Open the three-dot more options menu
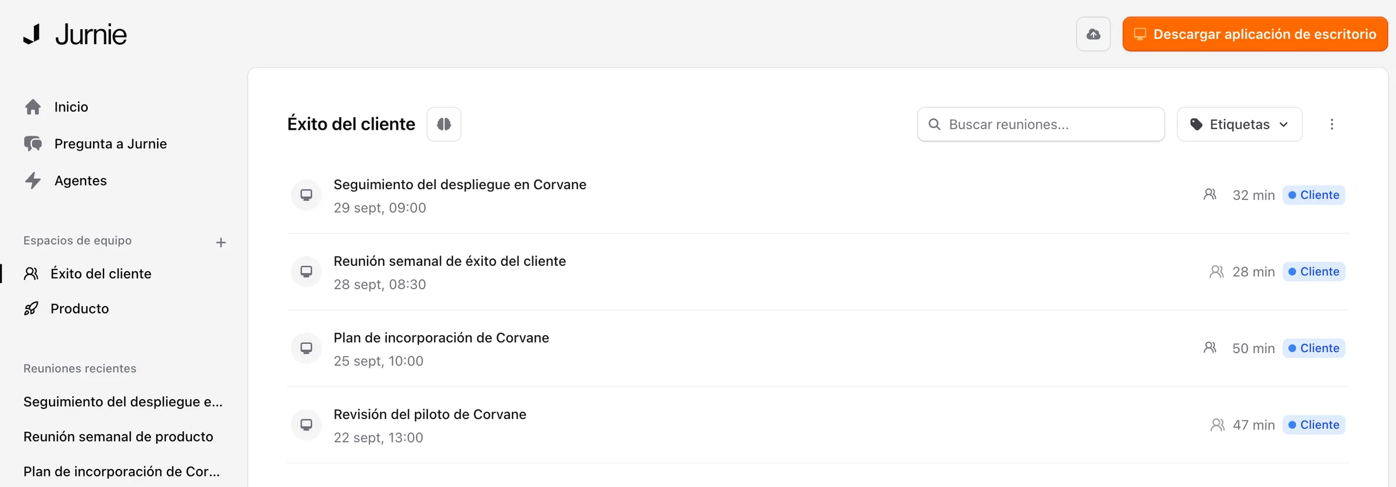Screen dimensions: 1396x487 tap(1331, 124)
